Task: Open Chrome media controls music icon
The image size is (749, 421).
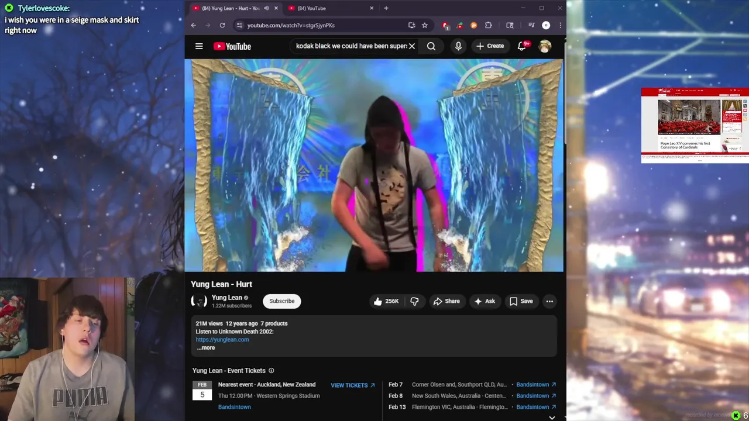Action: 531,25
